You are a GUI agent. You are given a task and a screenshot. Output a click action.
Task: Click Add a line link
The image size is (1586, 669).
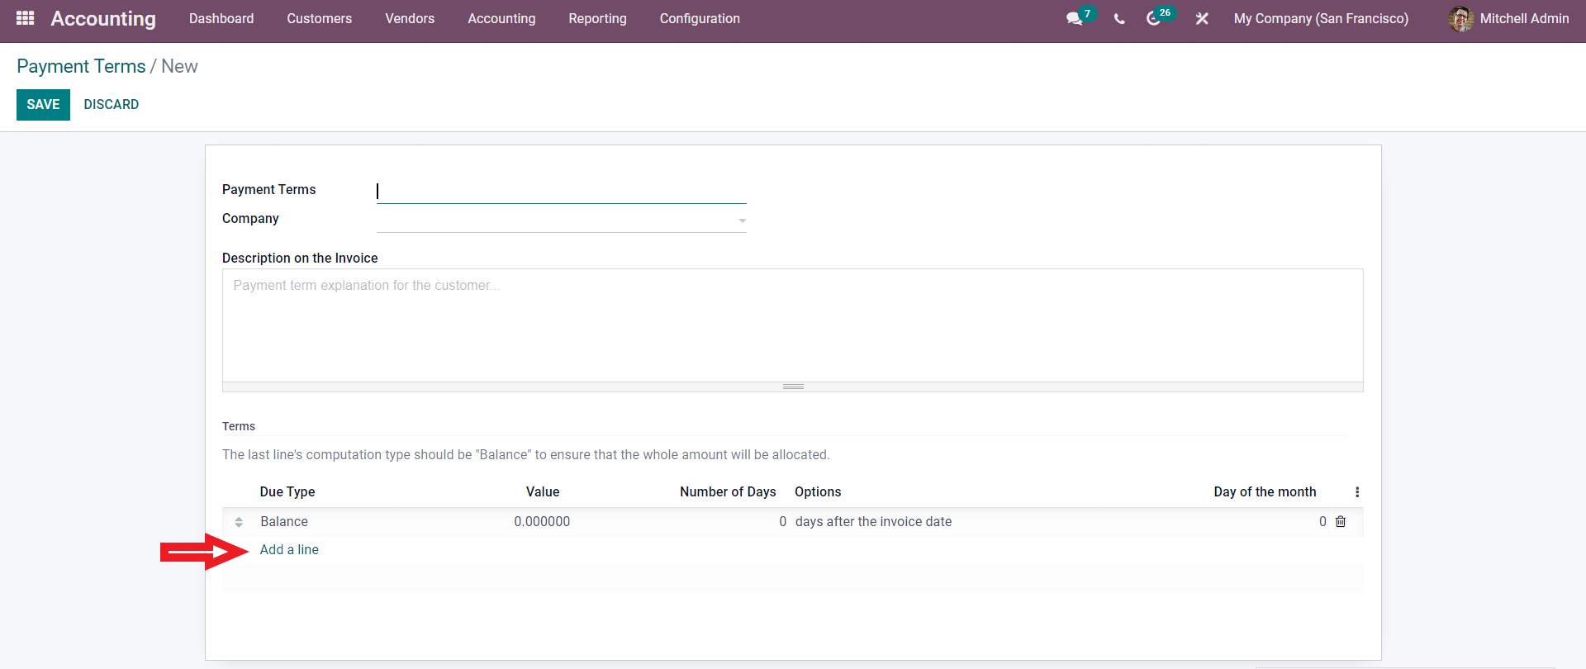(289, 549)
